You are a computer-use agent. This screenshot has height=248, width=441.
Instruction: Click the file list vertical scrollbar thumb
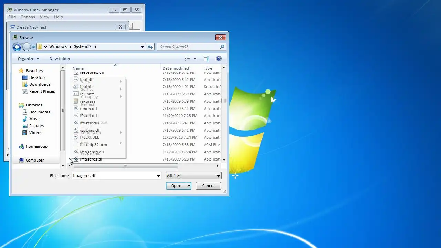coord(224,101)
